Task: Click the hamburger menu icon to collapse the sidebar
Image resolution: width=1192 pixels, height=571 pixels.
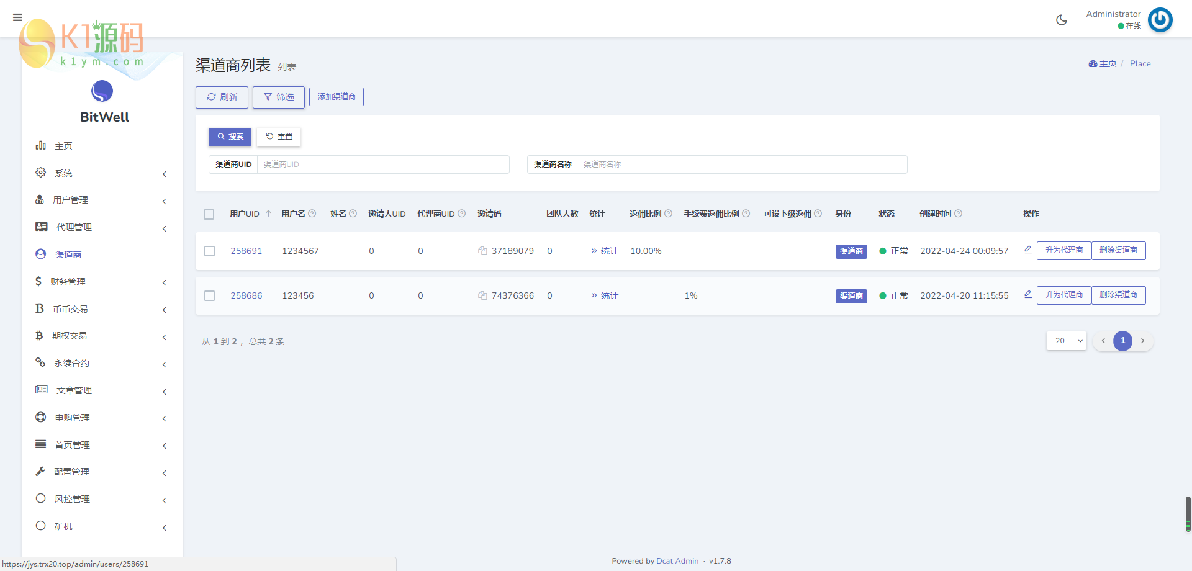Action: click(17, 17)
